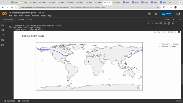This screenshot has width=183, height=103.
Task: Zoom out on the map plot
Action: 172,32
